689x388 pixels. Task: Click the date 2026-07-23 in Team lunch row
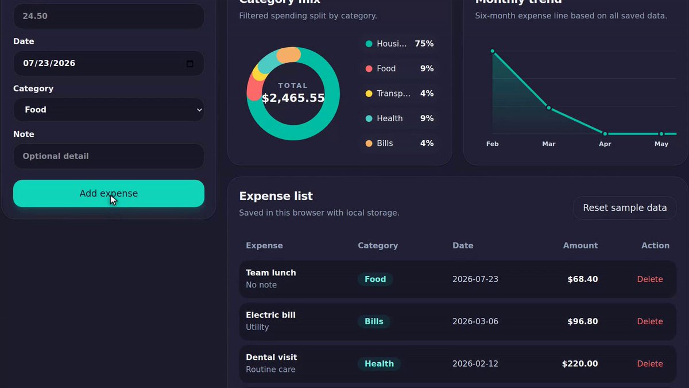tap(475, 279)
